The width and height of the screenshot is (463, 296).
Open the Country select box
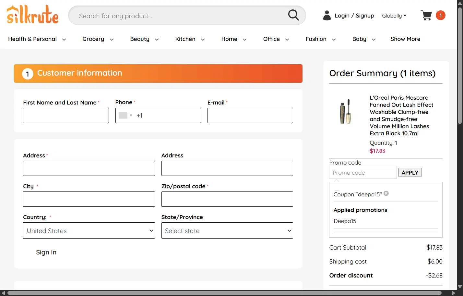tap(89, 230)
